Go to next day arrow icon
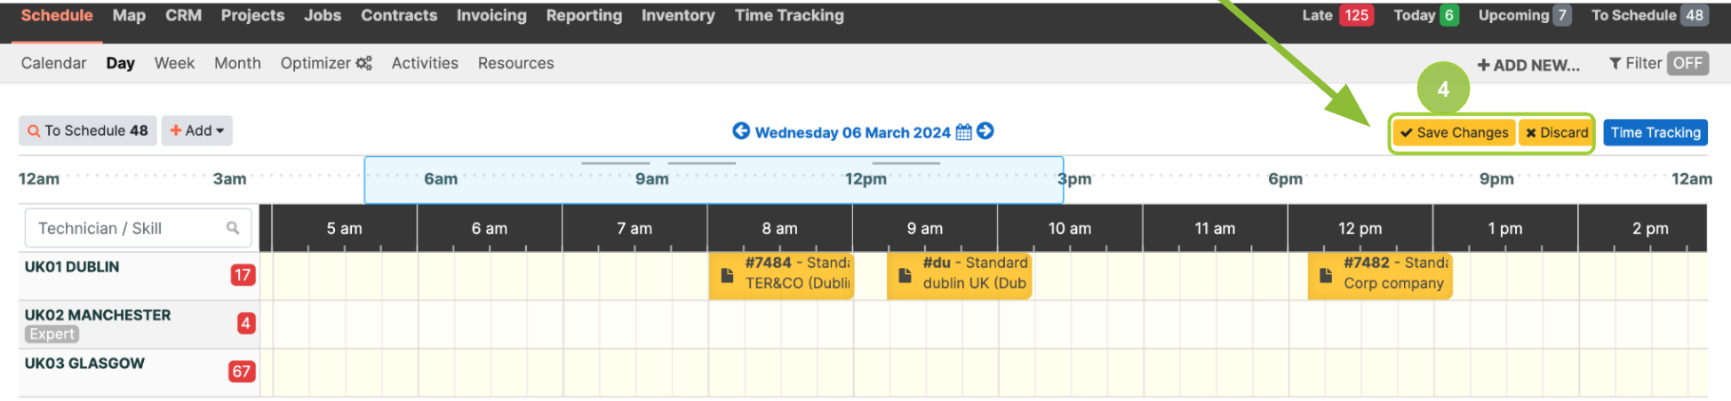Viewport: 1731px width, 401px height. pyautogui.click(x=985, y=131)
